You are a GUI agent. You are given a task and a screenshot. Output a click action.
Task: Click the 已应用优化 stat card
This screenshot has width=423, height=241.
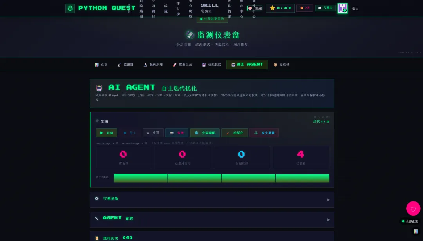coord(183,158)
